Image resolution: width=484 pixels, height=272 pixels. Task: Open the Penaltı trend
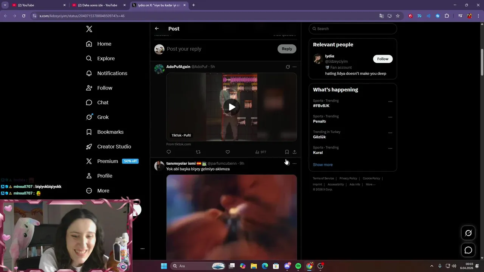tap(320, 121)
